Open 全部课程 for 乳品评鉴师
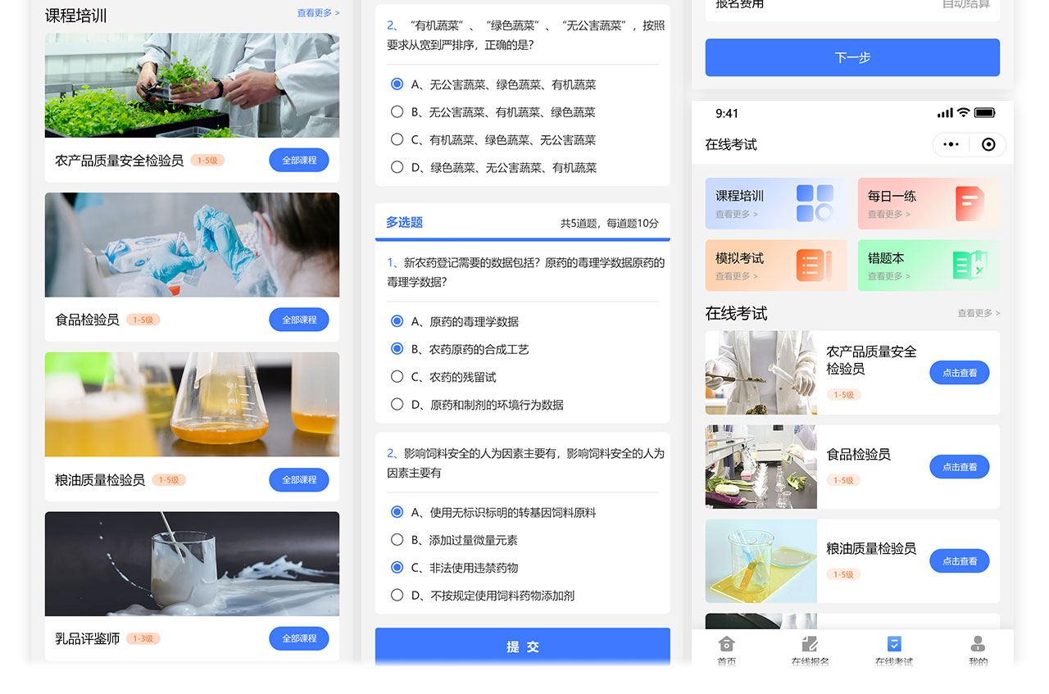Screen dimensions: 1049x694 click(x=299, y=638)
